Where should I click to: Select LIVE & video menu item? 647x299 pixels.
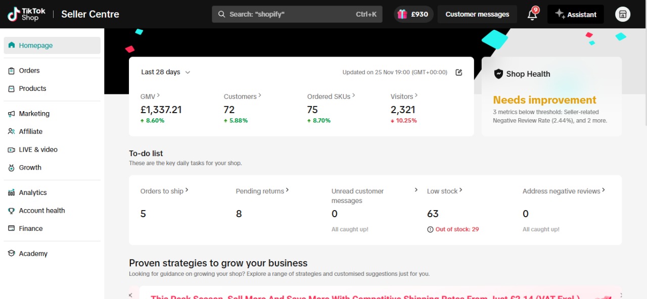pyautogui.click(x=38, y=149)
